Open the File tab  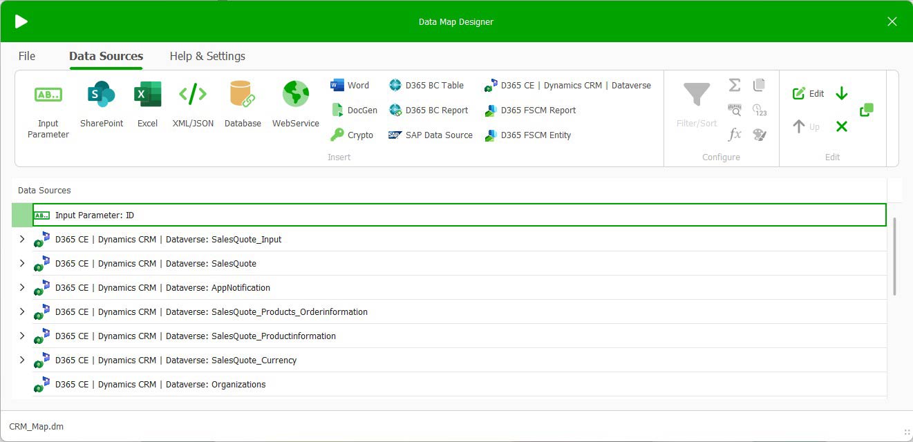click(x=27, y=56)
